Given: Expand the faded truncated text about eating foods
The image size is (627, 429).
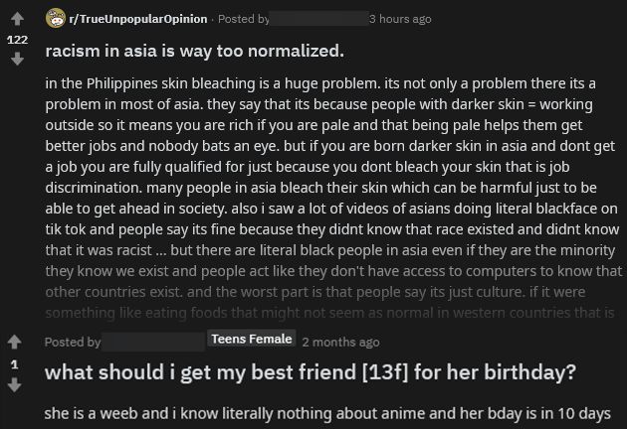Looking at the screenshot, I should point(328,313).
